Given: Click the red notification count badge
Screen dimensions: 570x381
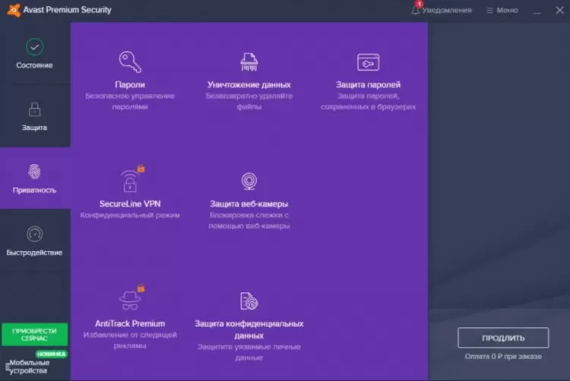Looking at the screenshot, I should (419, 5).
